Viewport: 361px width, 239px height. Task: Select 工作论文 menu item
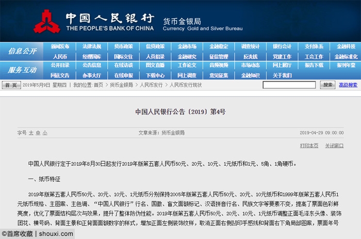point(187,65)
